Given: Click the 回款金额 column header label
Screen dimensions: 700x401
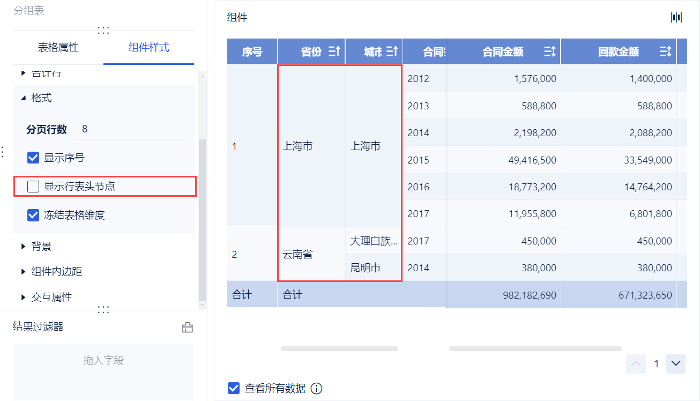Looking at the screenshot, I should coord(619,51).
